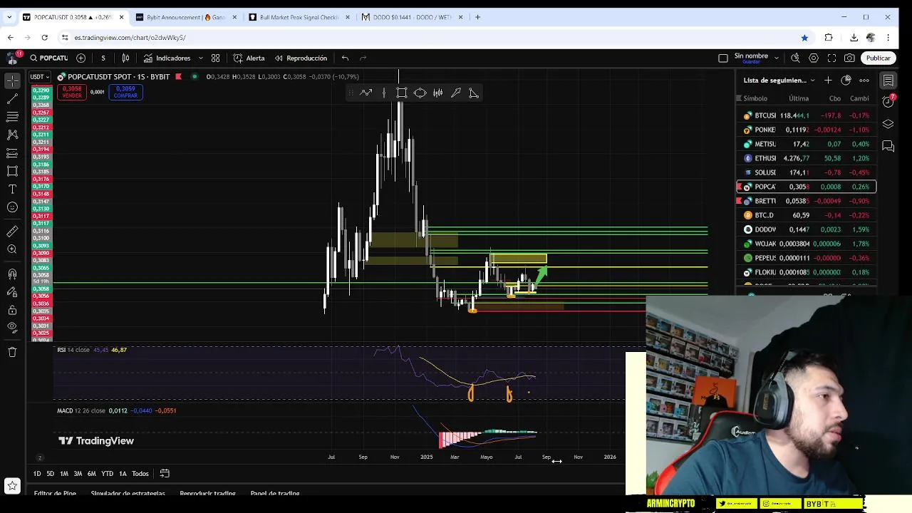Add a symbol to the watchlist

tap(828, 81)
